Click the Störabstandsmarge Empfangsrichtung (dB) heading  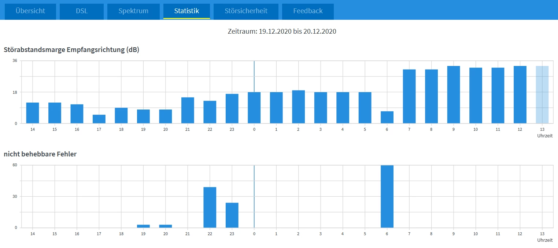click(x=71, y=50)
